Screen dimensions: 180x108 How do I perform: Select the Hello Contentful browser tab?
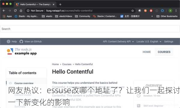pos(35,4)
